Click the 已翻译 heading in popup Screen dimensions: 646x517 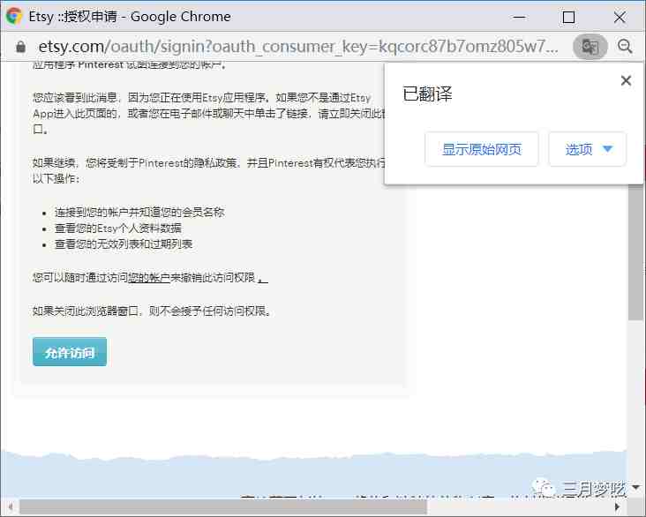[x=427, y=94]
